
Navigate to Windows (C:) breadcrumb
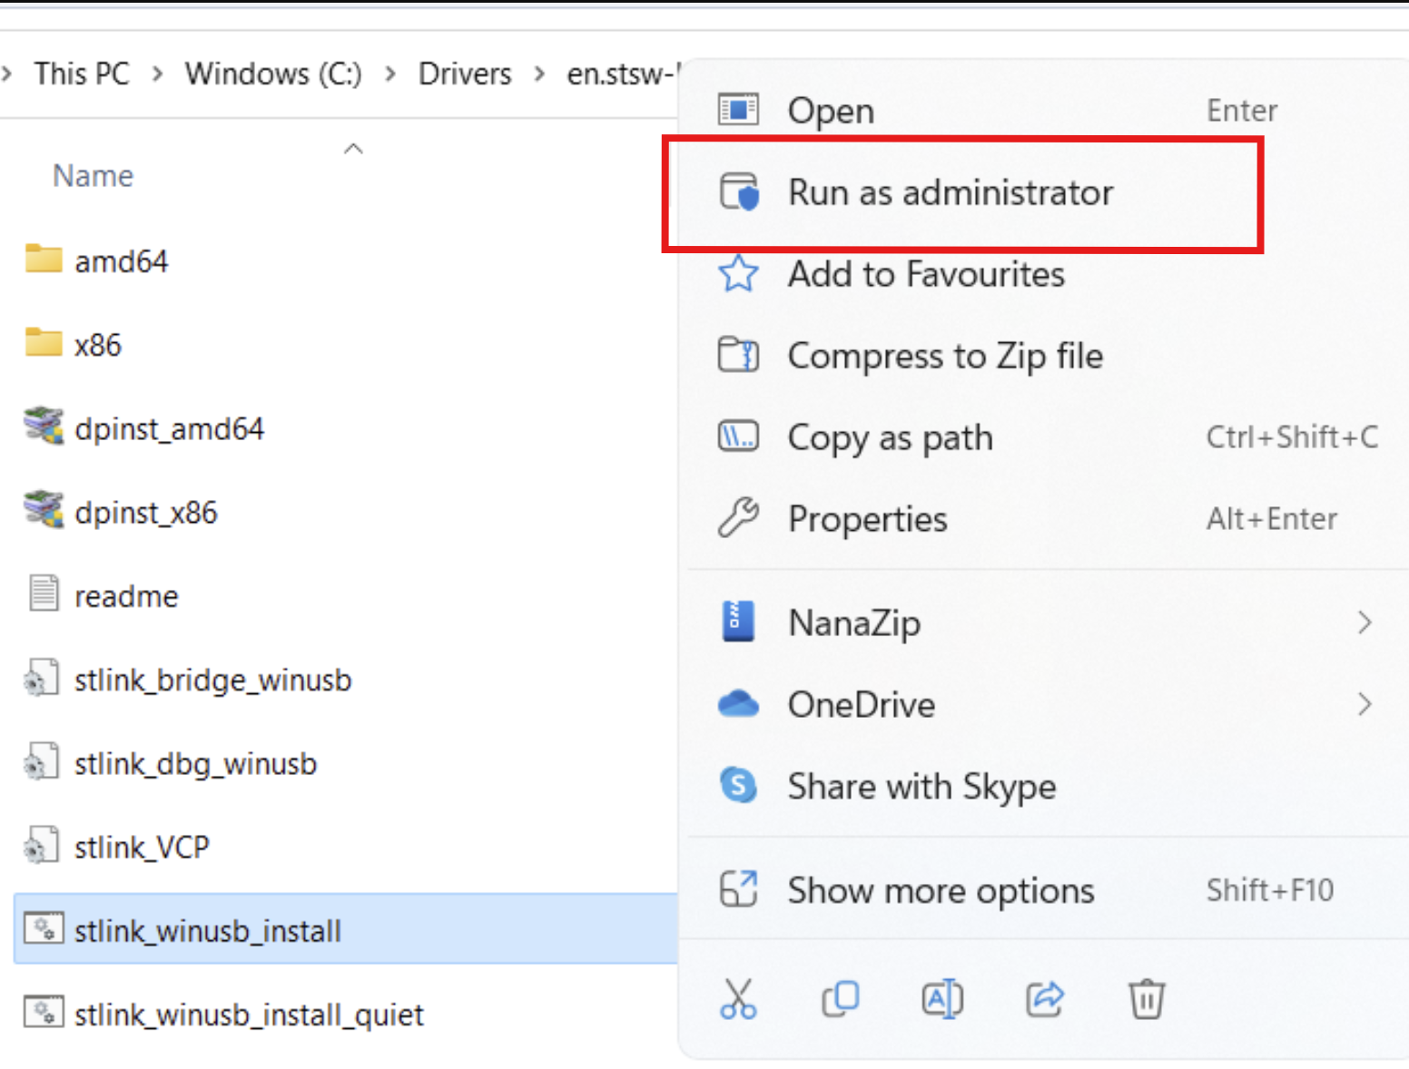(x=273, y=74)
